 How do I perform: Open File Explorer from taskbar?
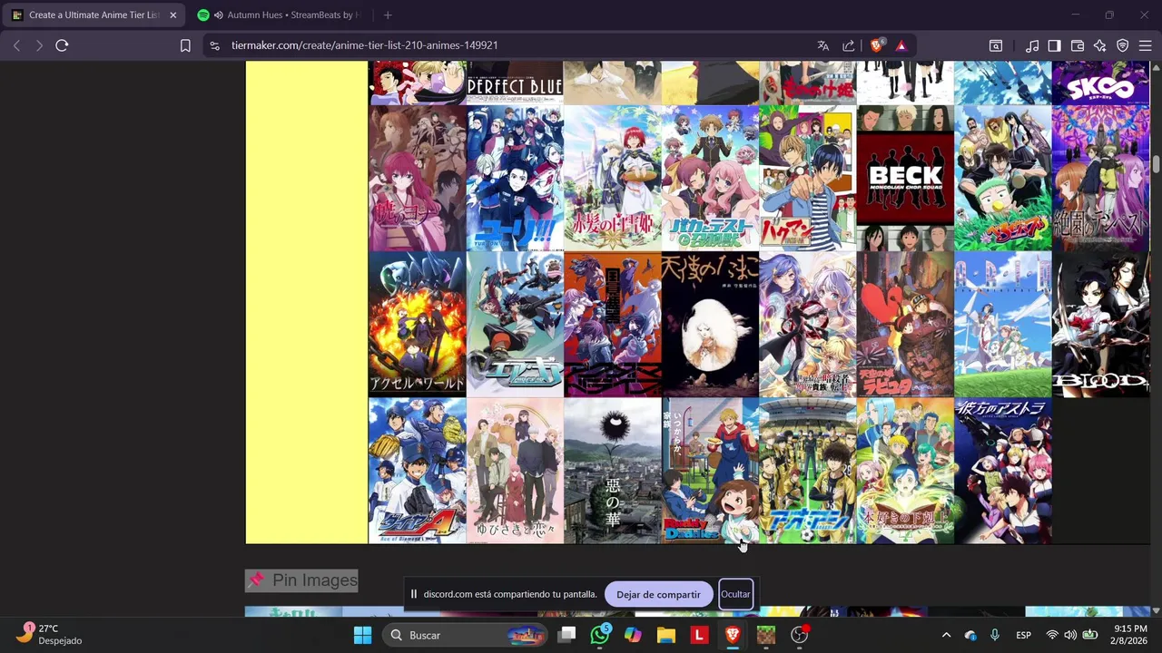(666, 635)
